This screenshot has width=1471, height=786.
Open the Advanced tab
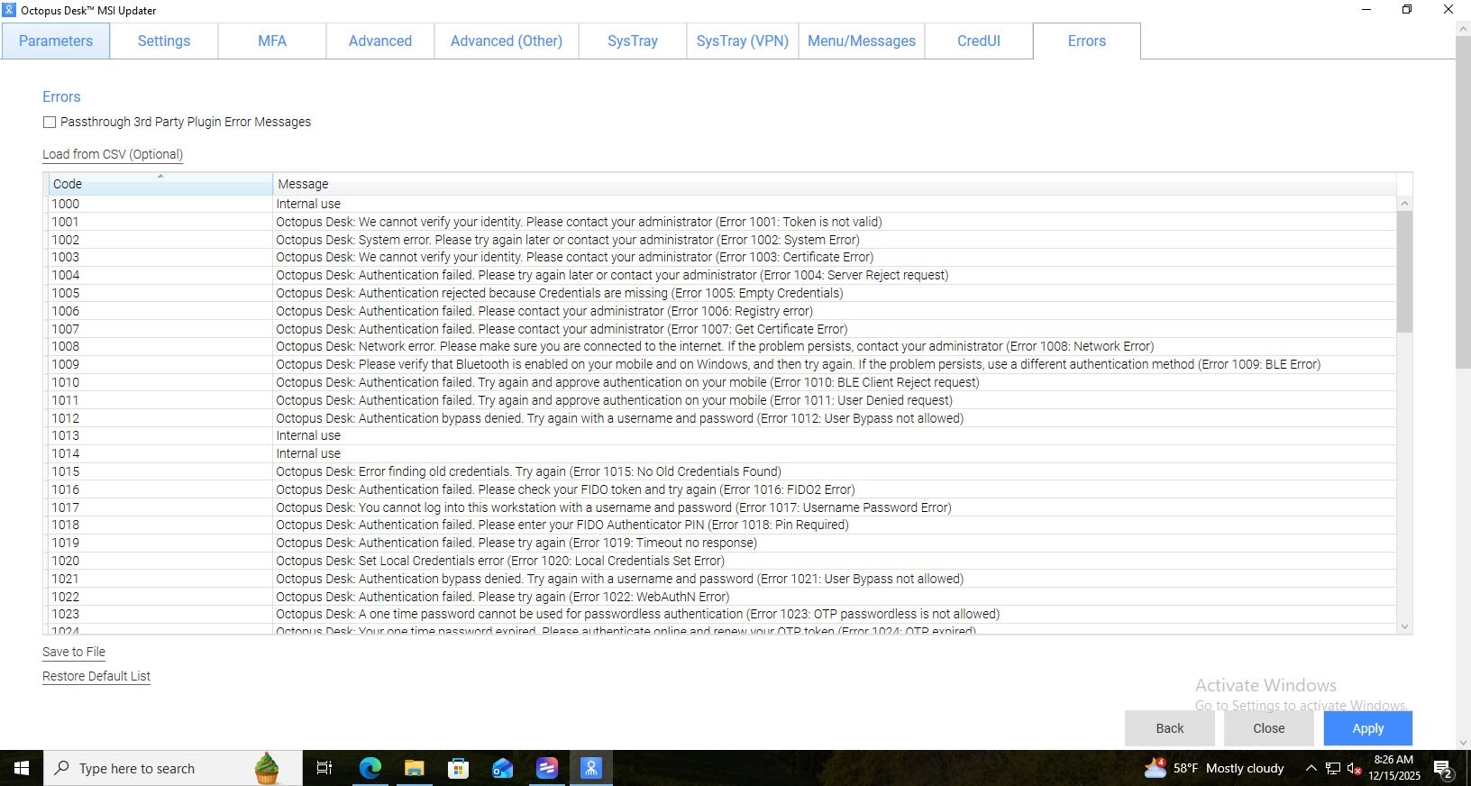(x=380, y=41)
